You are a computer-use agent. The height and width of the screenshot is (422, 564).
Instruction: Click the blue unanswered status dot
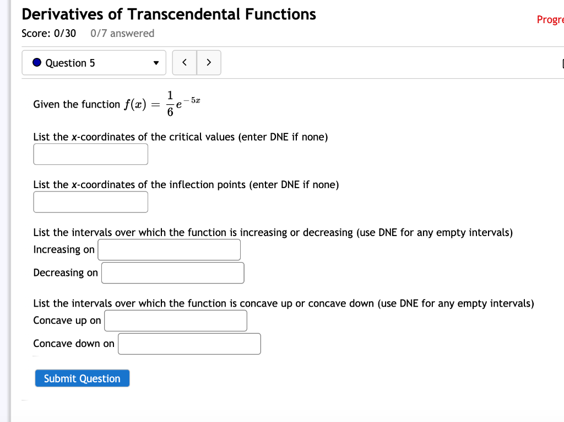[x=36, y=62]
